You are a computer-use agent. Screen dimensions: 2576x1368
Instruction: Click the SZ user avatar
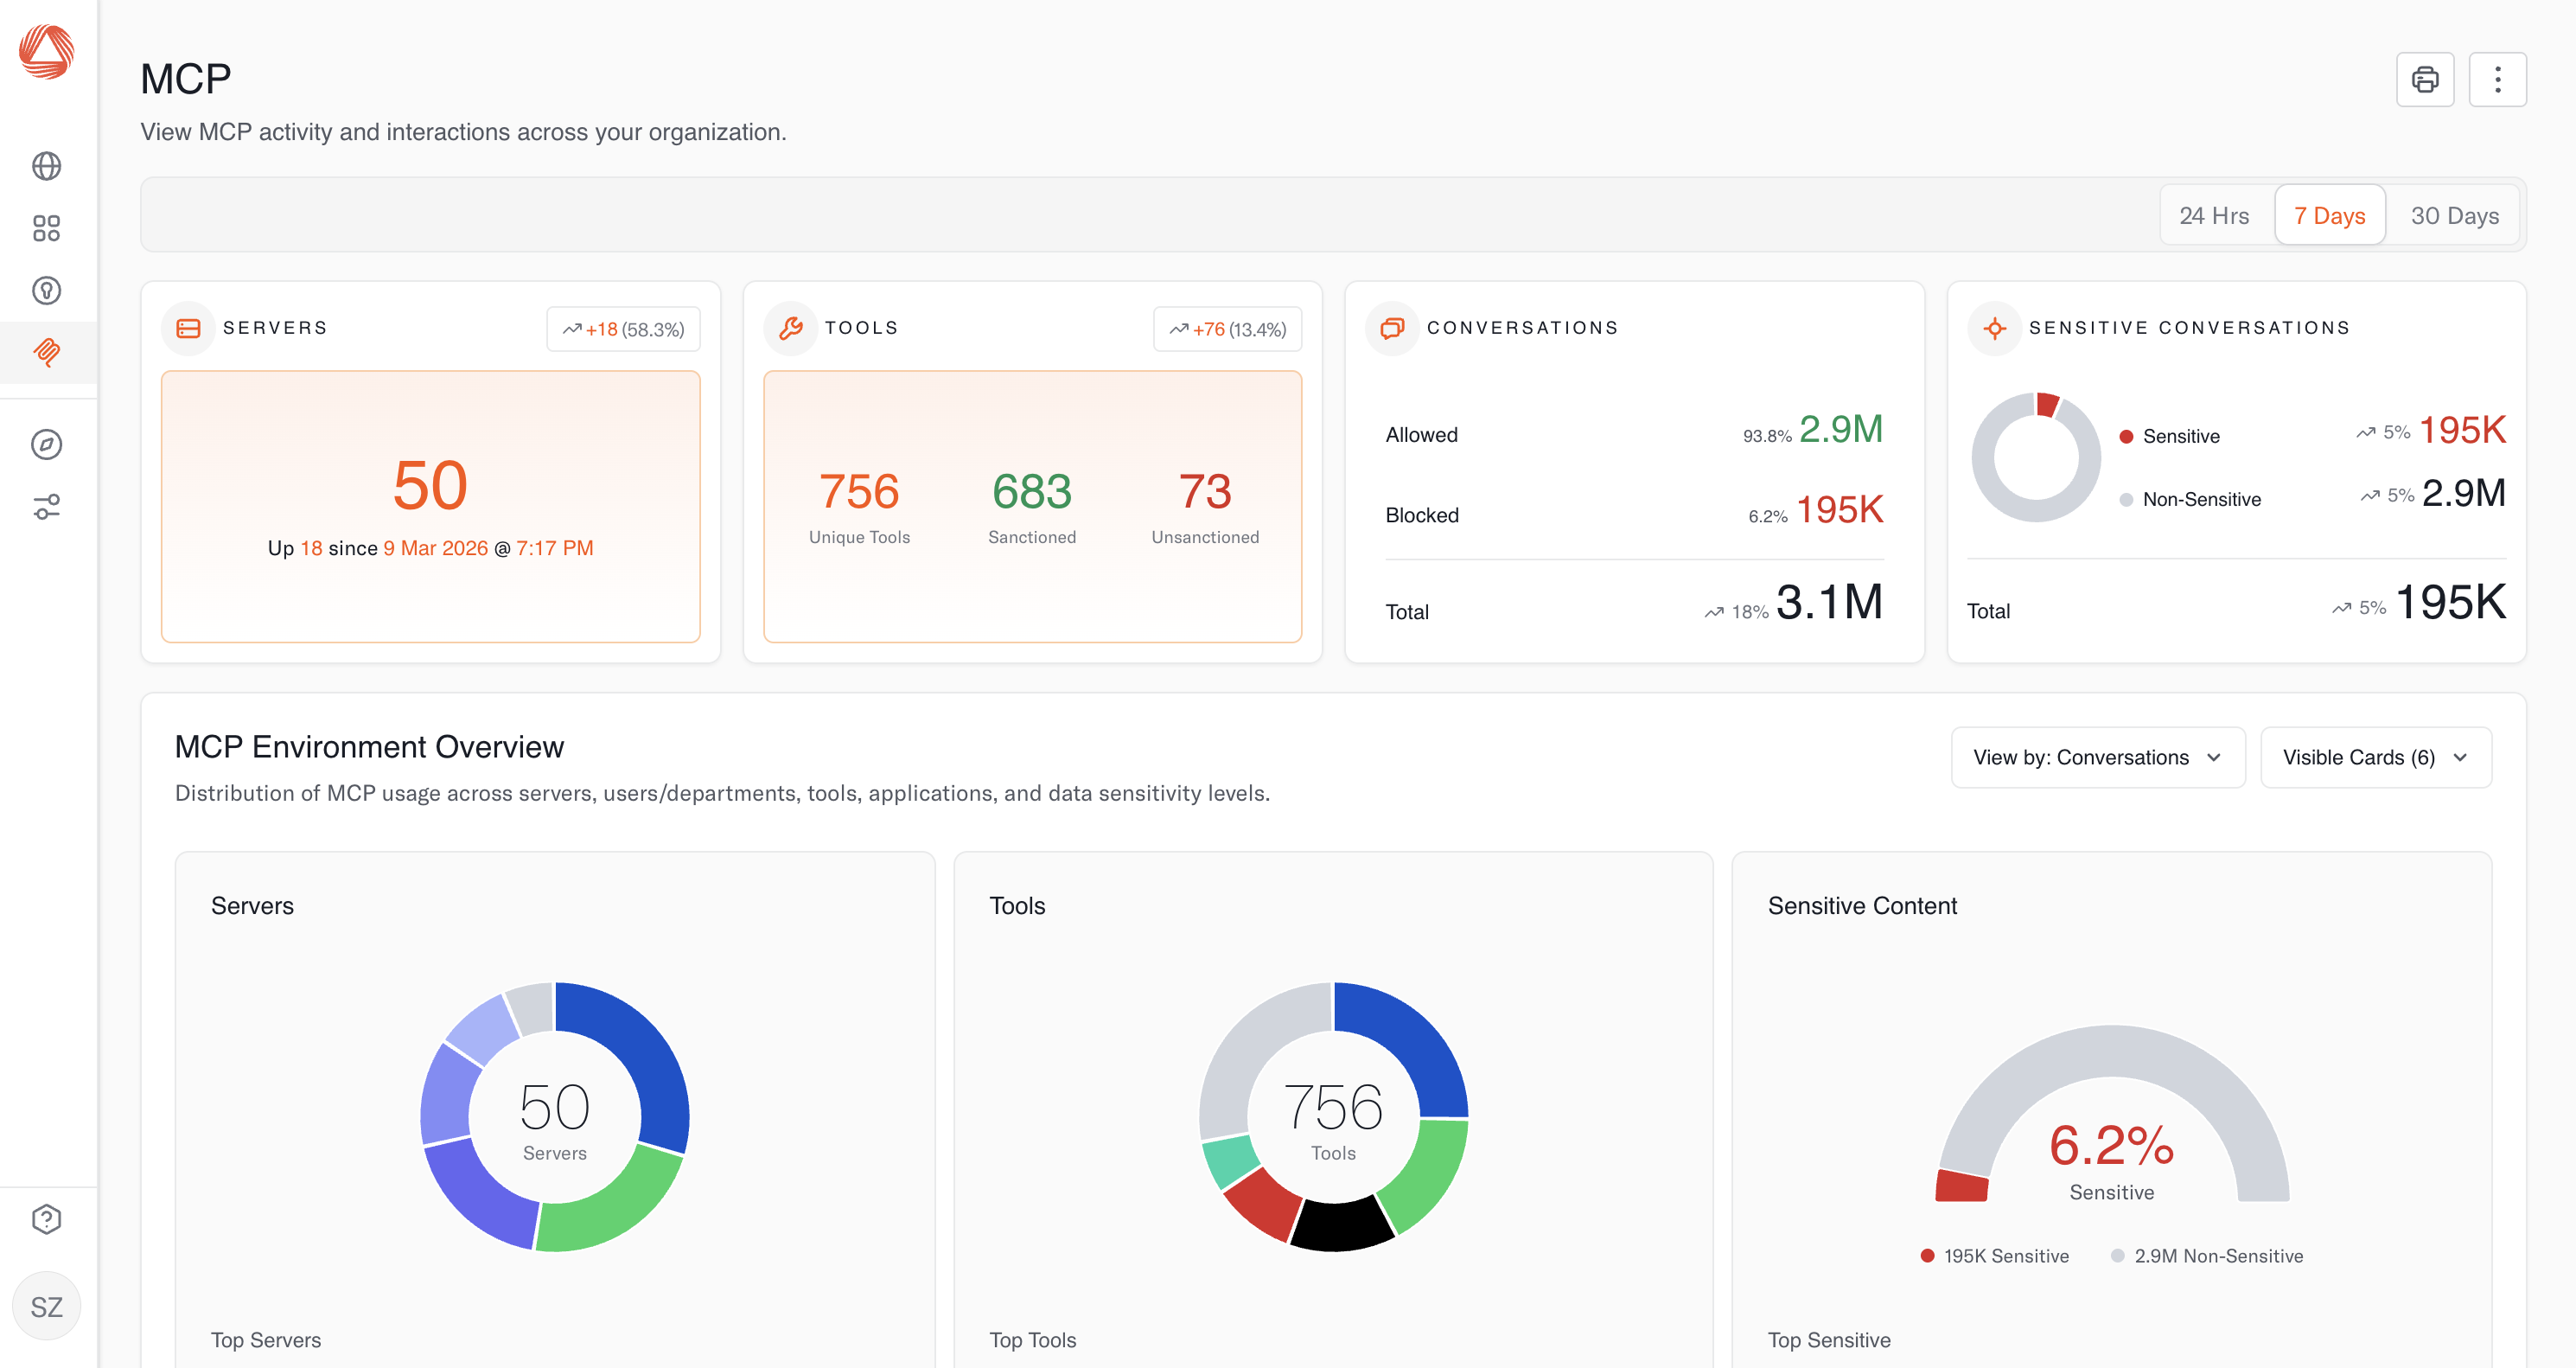point(46,1306)
